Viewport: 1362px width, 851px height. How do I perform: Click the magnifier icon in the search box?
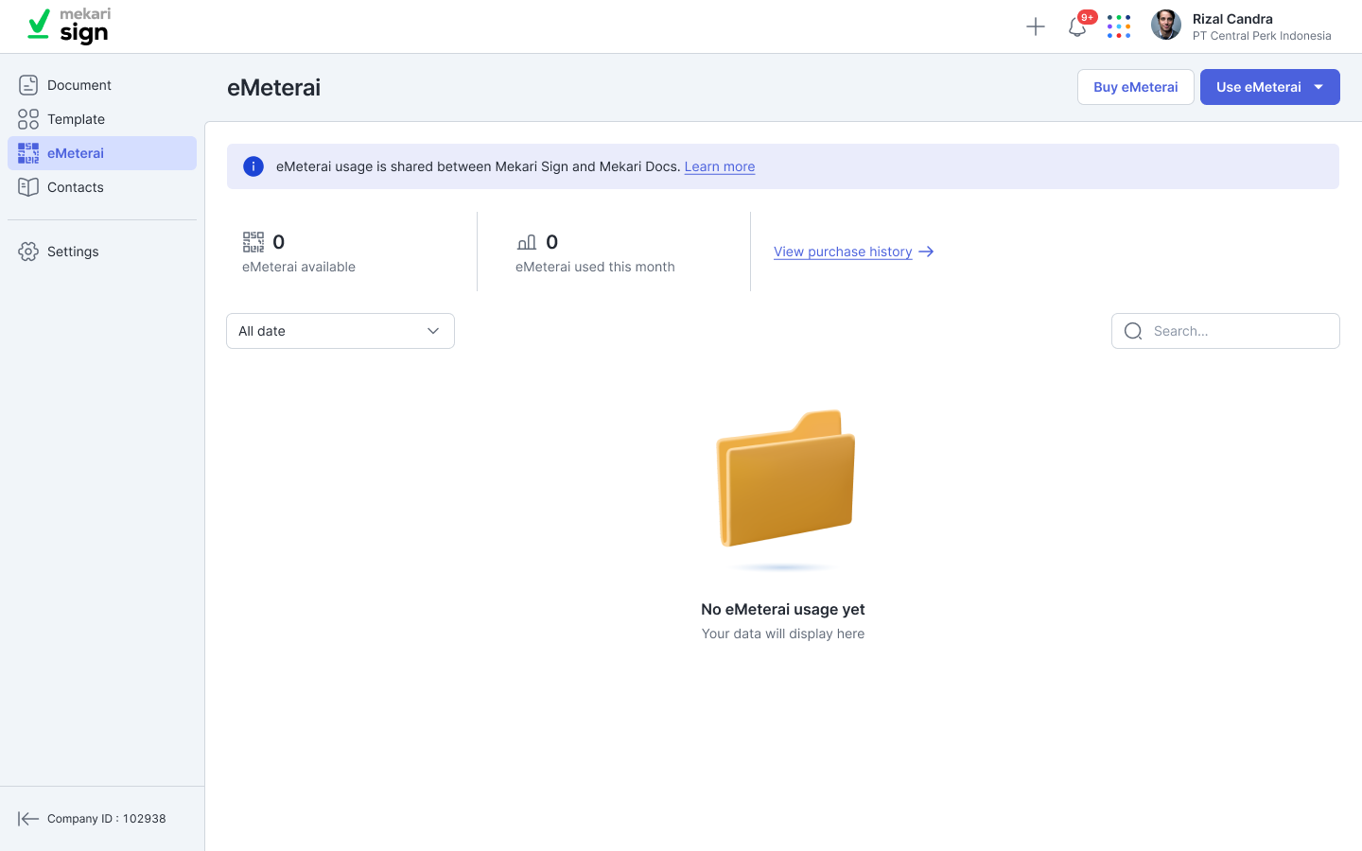[1133, 331]
